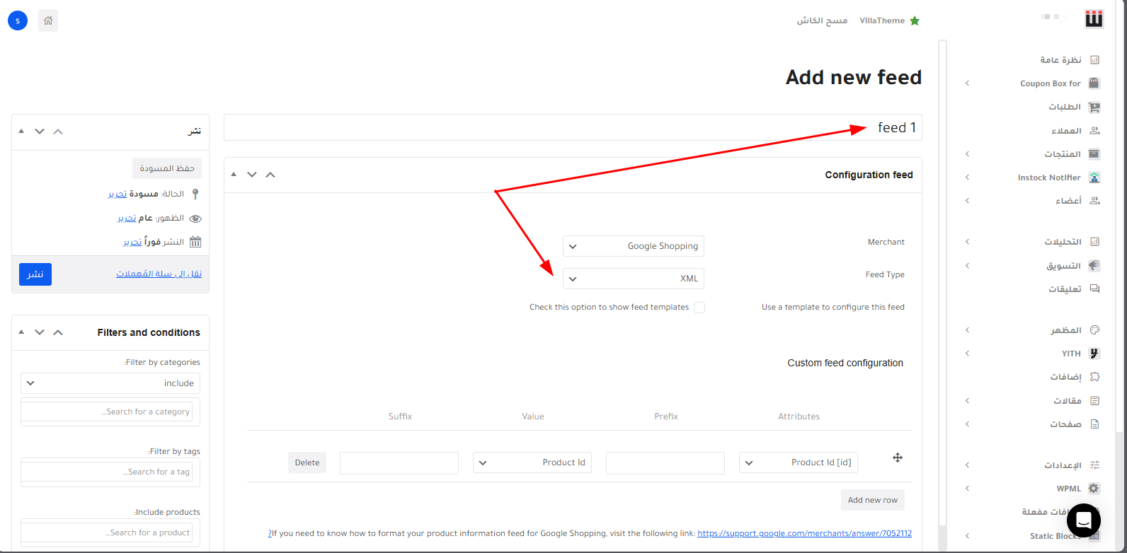Open the المنتجات products menu item
Screen dimensions: 1127x553
(x=1062, y=154)
